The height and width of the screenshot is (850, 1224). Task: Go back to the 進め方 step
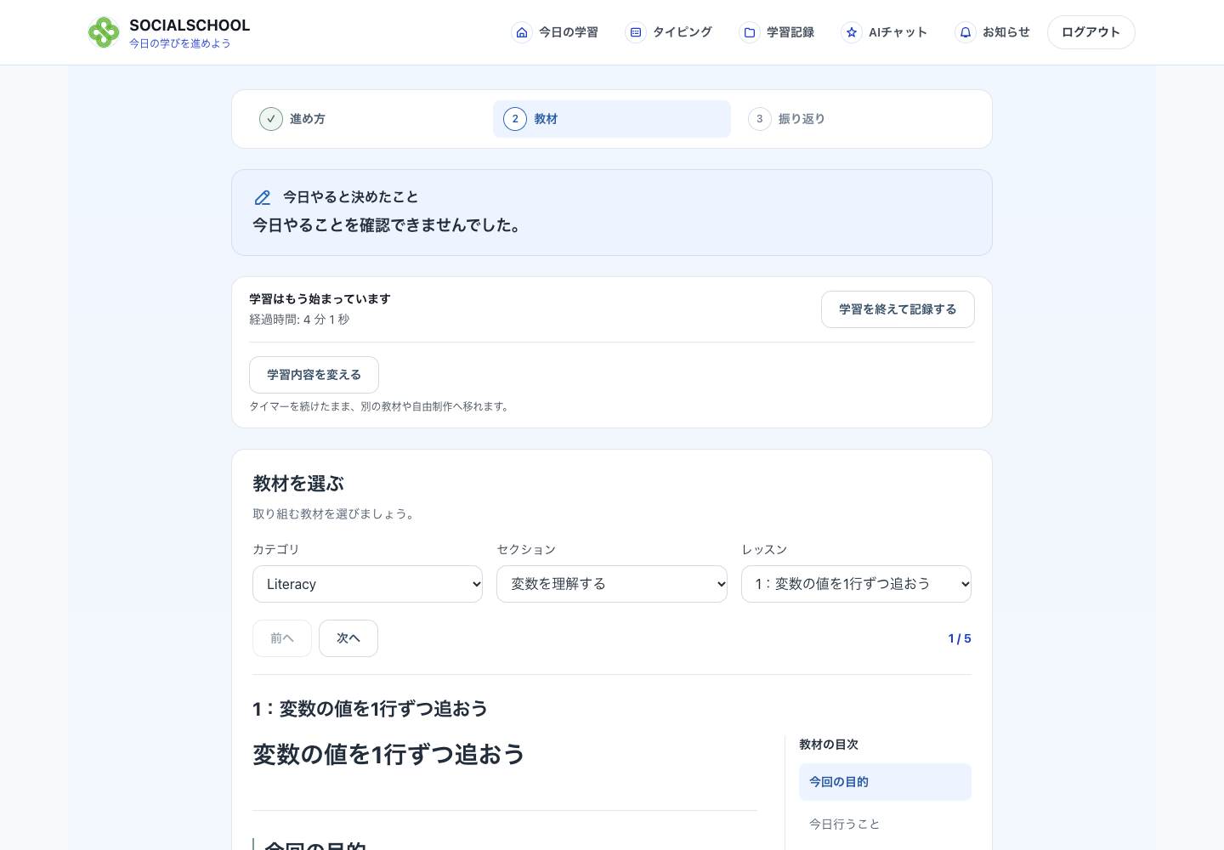point(367,119)
